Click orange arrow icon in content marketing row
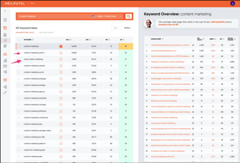The image size is (240, 163). click(x=61, y=46)
